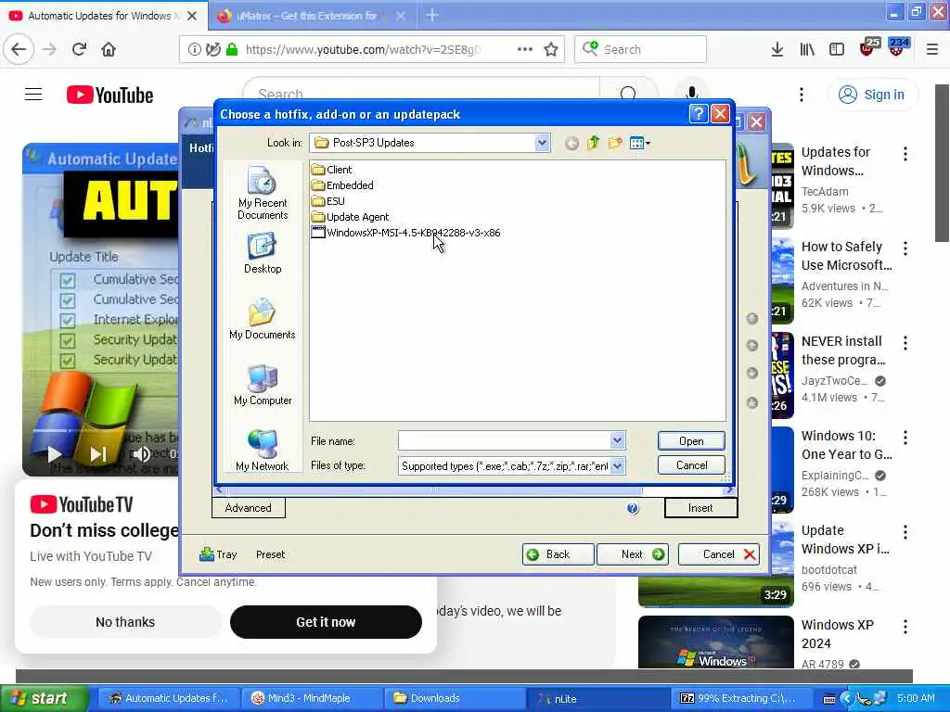Click Get it now on YouTube TV promo
950x712 pixels.
coord(326,622)
